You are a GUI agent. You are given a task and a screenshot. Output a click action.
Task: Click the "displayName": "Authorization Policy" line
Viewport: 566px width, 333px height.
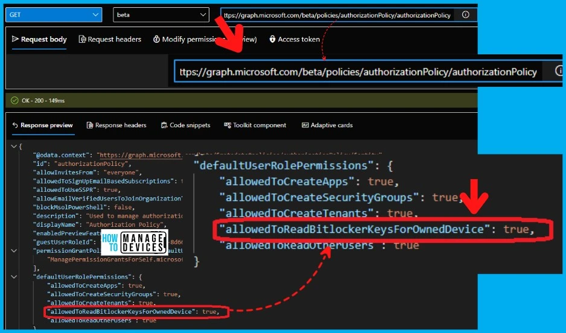pos(100,224)
